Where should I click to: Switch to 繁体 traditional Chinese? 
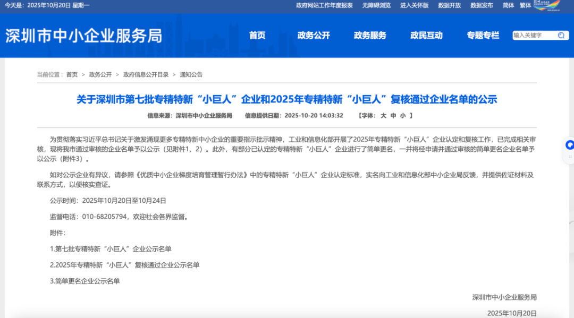pyautogui.click(x=525, y=5)
